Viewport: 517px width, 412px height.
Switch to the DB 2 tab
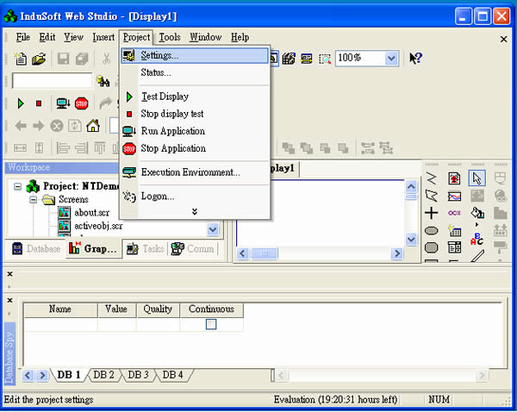point(104,375)
